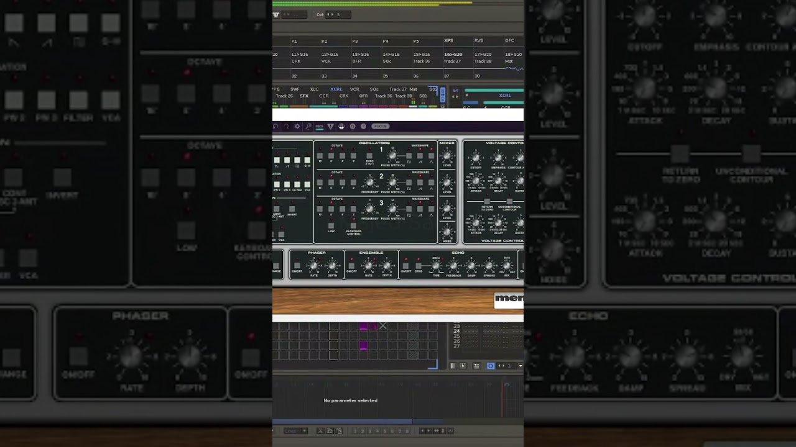Click the No parameter selected text
The height and width of the screenshot is (447, 796).
coord(351,400)
